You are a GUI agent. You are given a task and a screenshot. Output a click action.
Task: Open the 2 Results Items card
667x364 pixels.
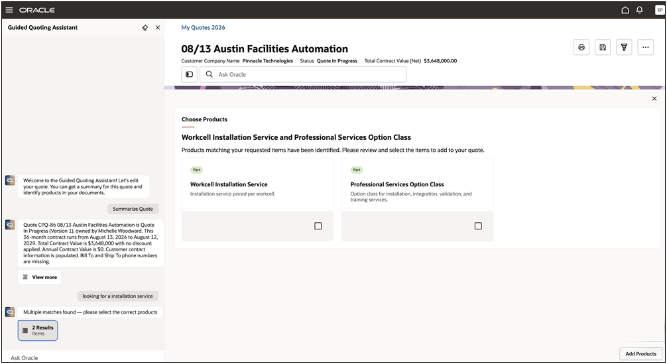pos(38,330)
